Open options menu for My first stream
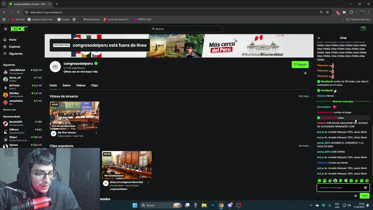This screenshot has width=373, height=210. pyautogui.click(x=96, y=133)
